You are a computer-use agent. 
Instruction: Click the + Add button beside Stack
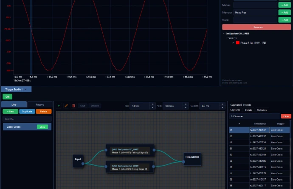(x=285, y=20)
